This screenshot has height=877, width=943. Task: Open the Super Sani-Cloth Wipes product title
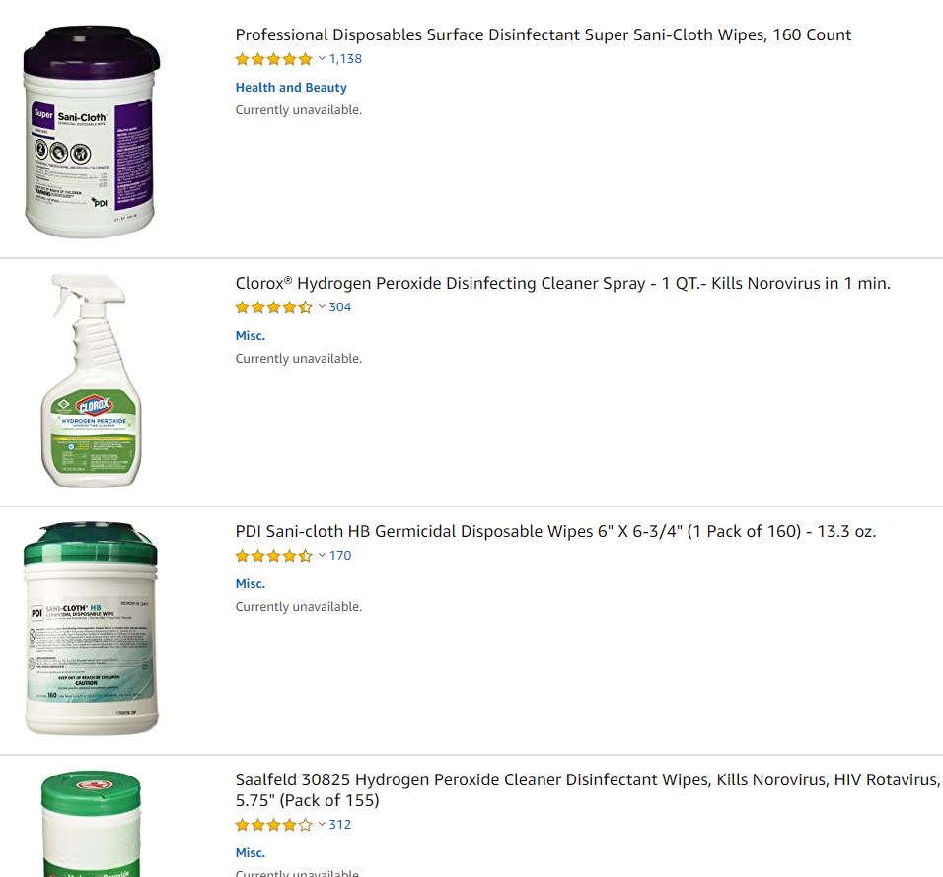click(x=544, y=34)
